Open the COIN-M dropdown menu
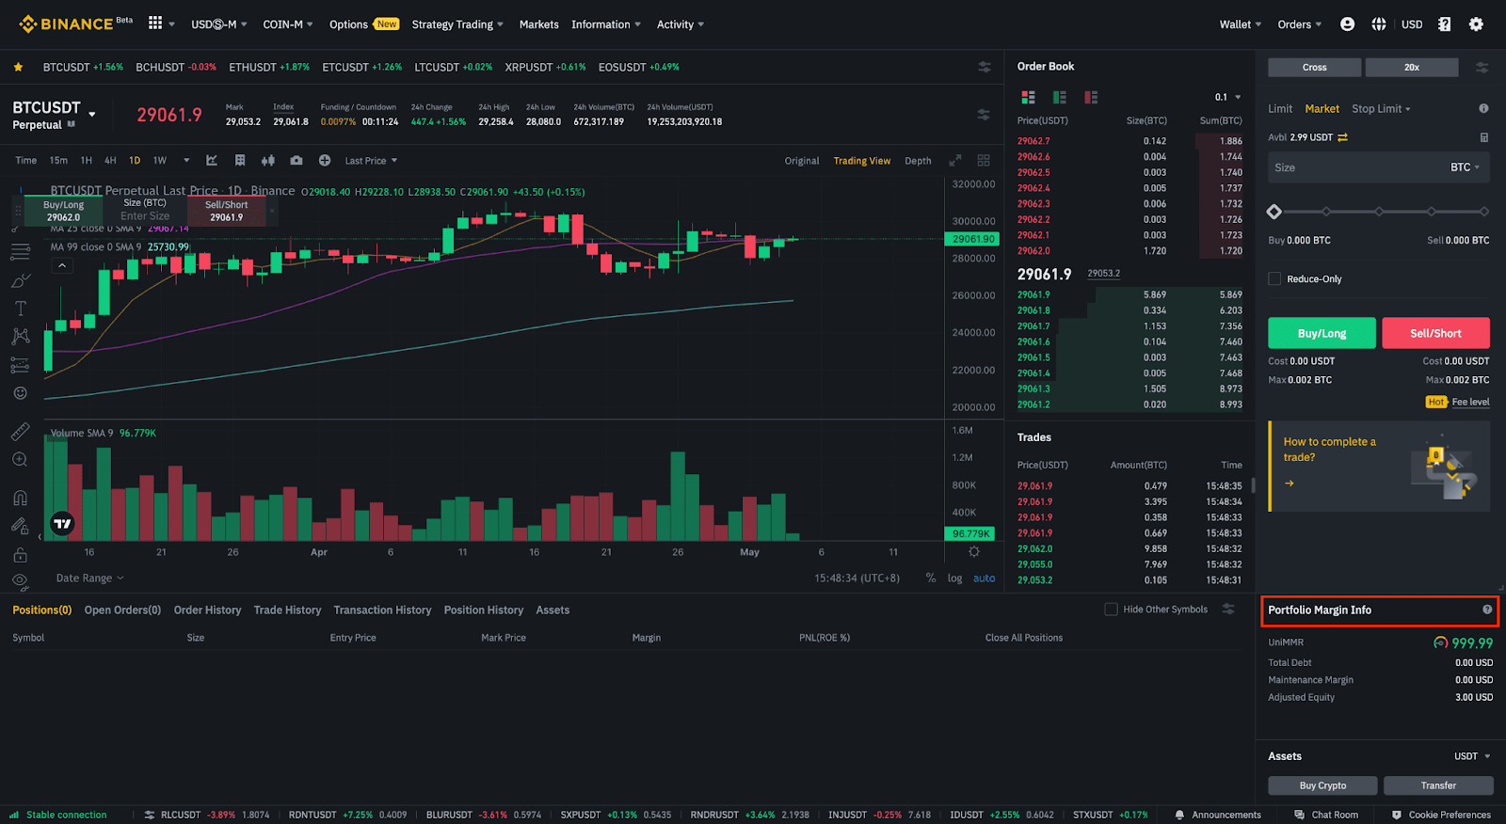The height and width of the screenshot is (824, 1506). tap(288, 24)
